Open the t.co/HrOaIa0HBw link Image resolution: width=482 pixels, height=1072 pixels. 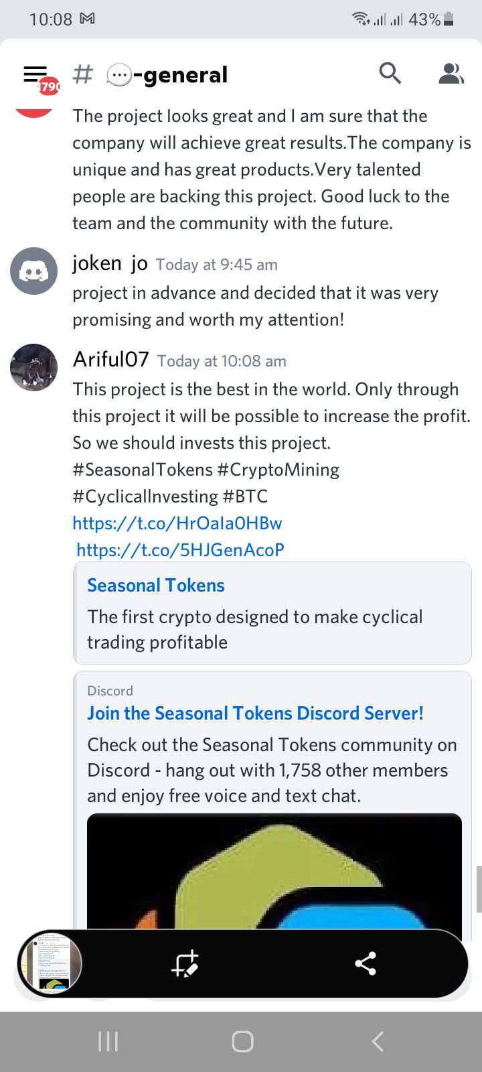tap(177, 523)
